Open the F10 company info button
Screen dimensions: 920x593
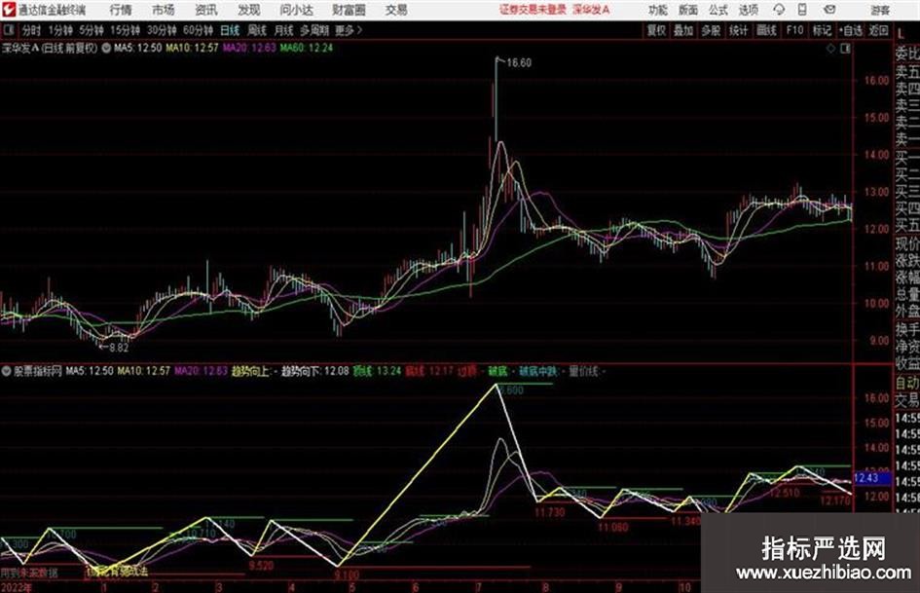(794, 30)
